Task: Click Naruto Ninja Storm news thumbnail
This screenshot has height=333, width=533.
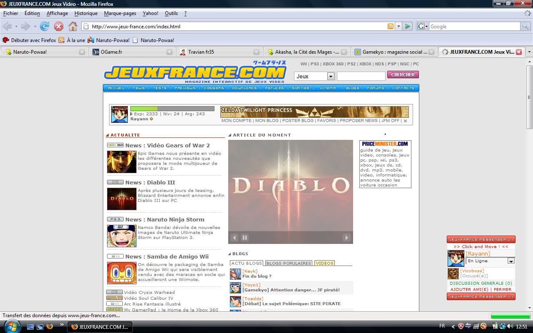Action: point(122,236)
